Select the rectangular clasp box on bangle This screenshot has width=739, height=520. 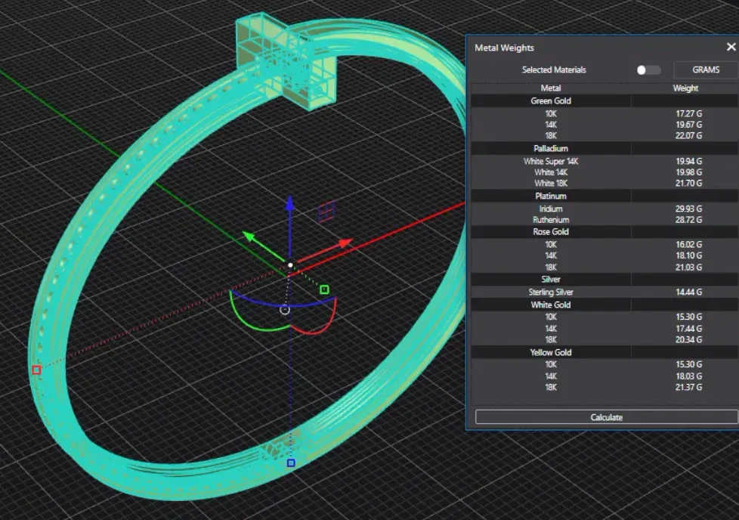(286, 60)
